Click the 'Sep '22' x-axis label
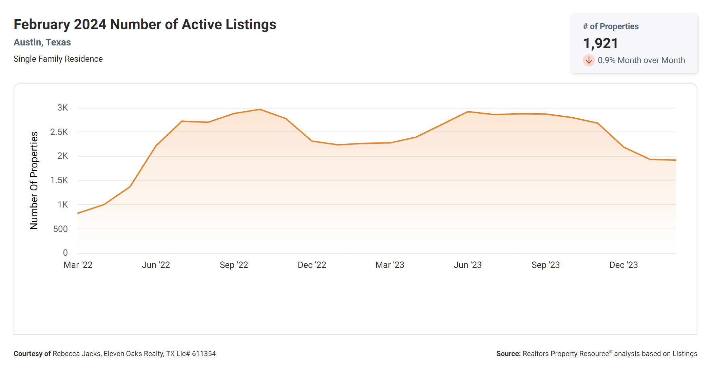 [234, 265]
